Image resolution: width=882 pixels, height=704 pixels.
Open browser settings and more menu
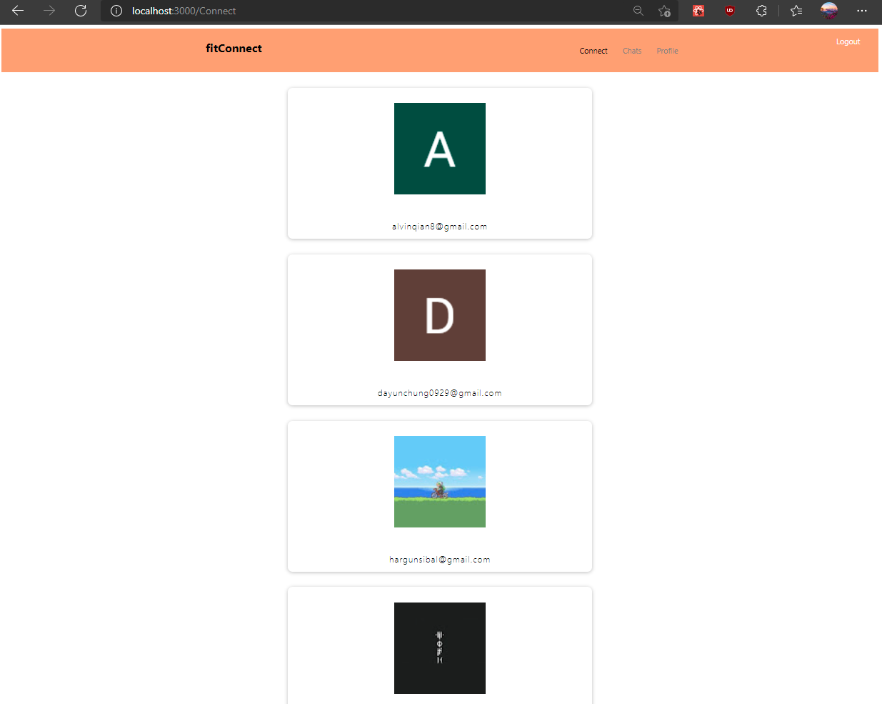[x=862, y=11]
